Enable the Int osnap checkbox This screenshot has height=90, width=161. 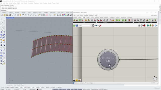(x=23, y=87)
